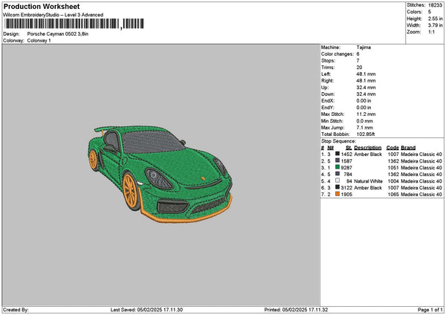Click the Brand column header
The height and width of the screenshot is (315, 446).
click(410, 147)
